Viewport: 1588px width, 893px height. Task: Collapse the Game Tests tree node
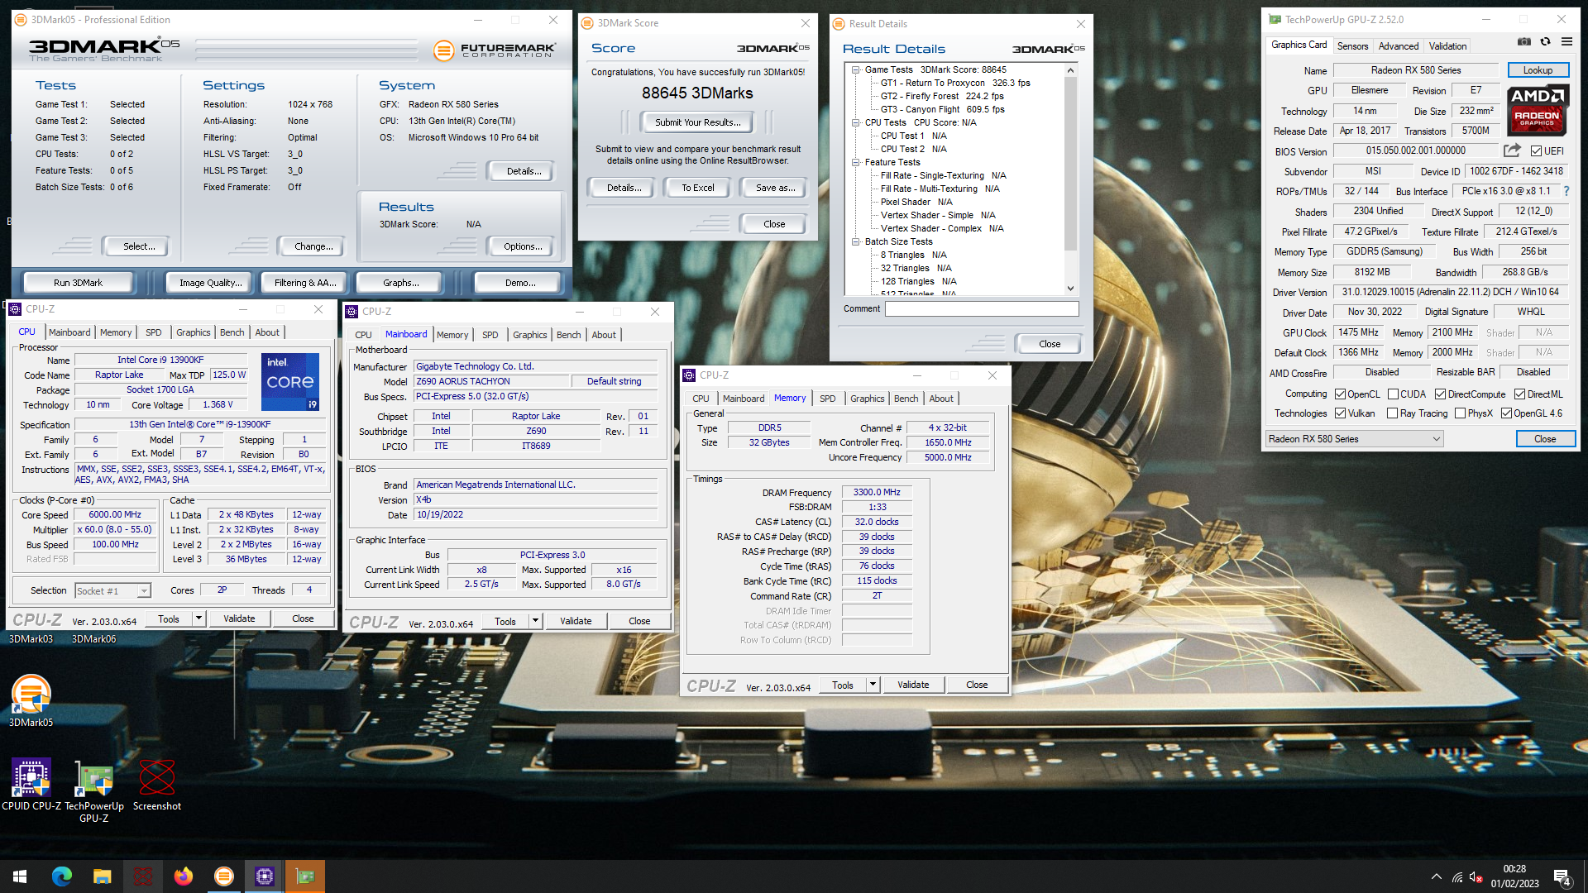click(x=856, y=69)
